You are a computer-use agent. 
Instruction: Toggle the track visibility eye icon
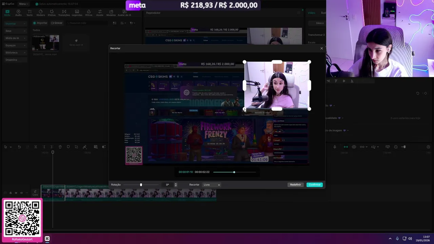point(16,193)
